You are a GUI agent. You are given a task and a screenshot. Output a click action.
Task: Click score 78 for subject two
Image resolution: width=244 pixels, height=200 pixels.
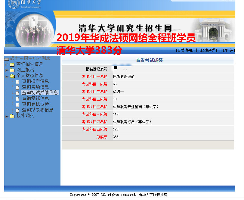pos(115,99)
